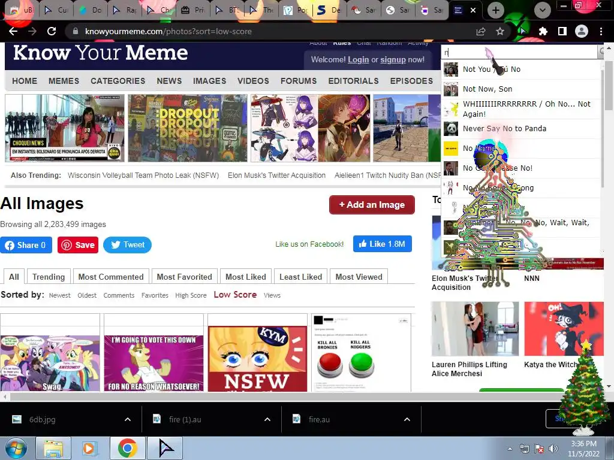Open the CATEGORIES navigation item

pos(118,81)
